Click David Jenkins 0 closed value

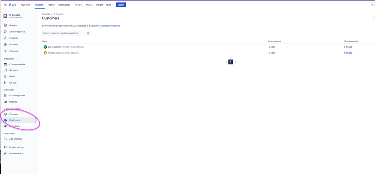point(348,47)
